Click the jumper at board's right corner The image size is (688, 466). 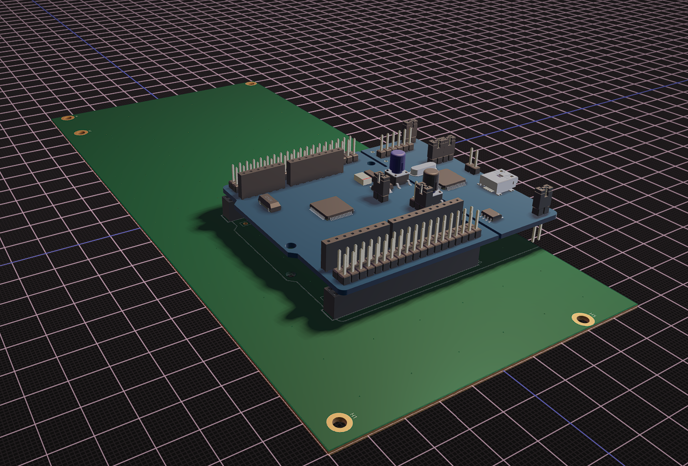542,201
